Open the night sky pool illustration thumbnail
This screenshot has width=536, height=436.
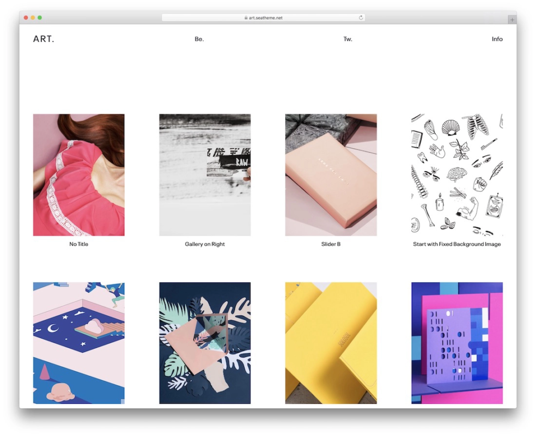pyautogui.click(x=79, y=343)
